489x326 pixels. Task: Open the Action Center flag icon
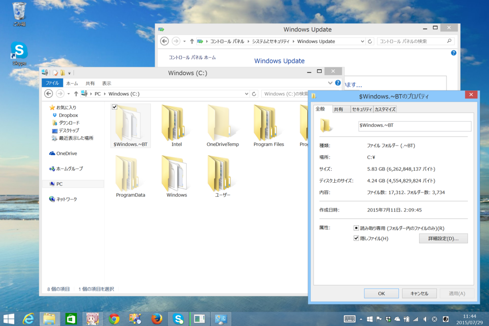[379, 319]
